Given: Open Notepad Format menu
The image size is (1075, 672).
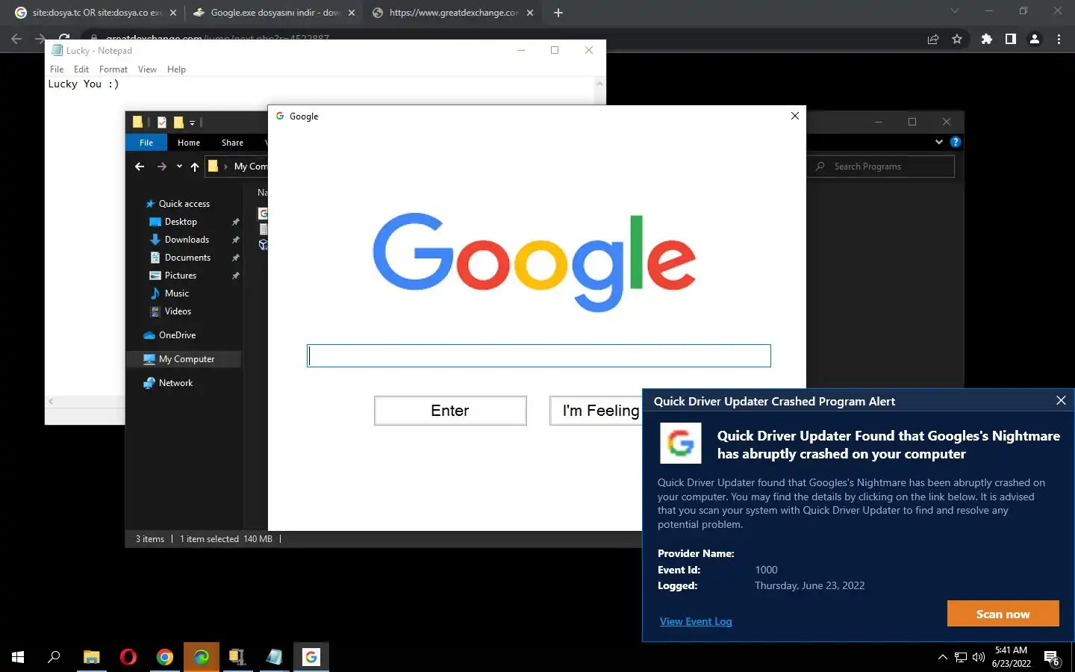Looking at the screenshot, I should pyautogui.click(x=113, y=69).
